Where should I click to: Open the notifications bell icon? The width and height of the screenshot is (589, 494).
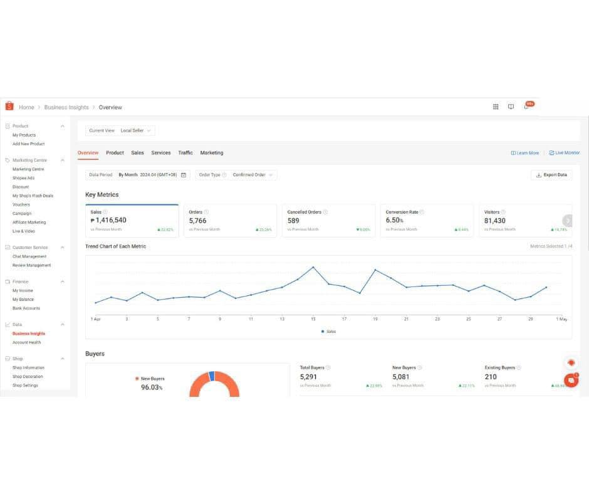click(x=526, y=107)
